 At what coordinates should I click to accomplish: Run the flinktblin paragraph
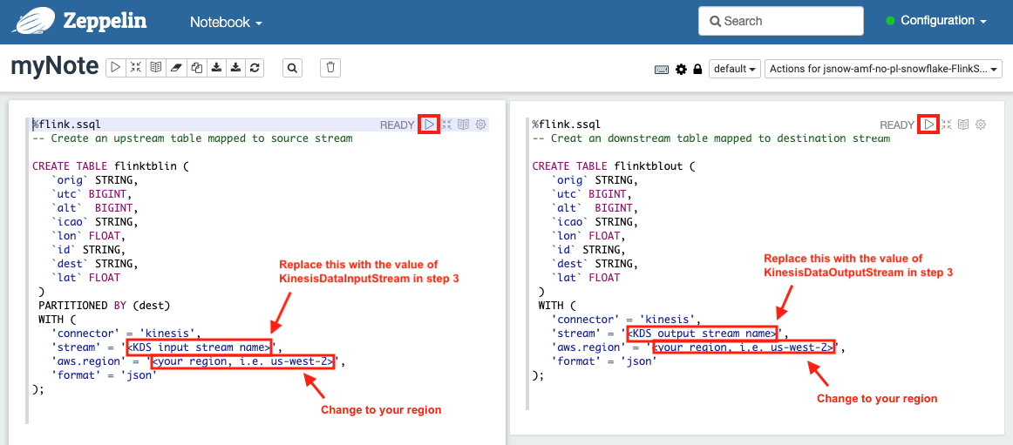pos(429,125)
